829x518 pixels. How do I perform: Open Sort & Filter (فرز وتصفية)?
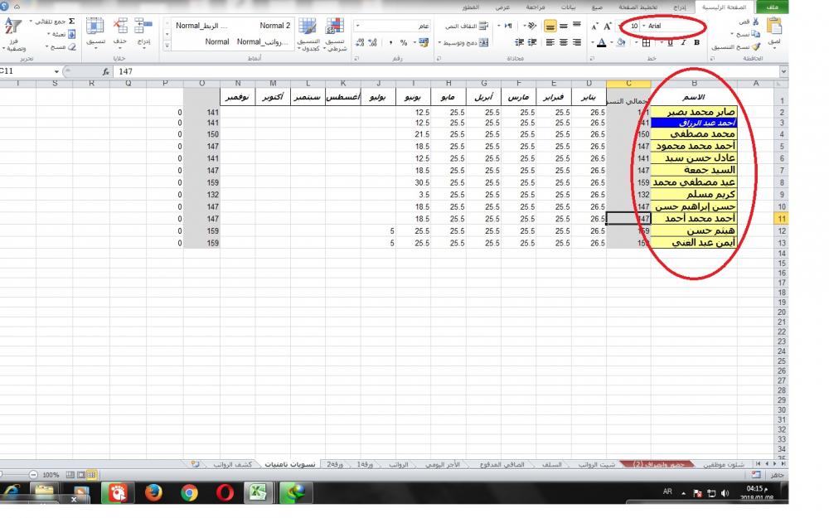click(x=13, y=34)
